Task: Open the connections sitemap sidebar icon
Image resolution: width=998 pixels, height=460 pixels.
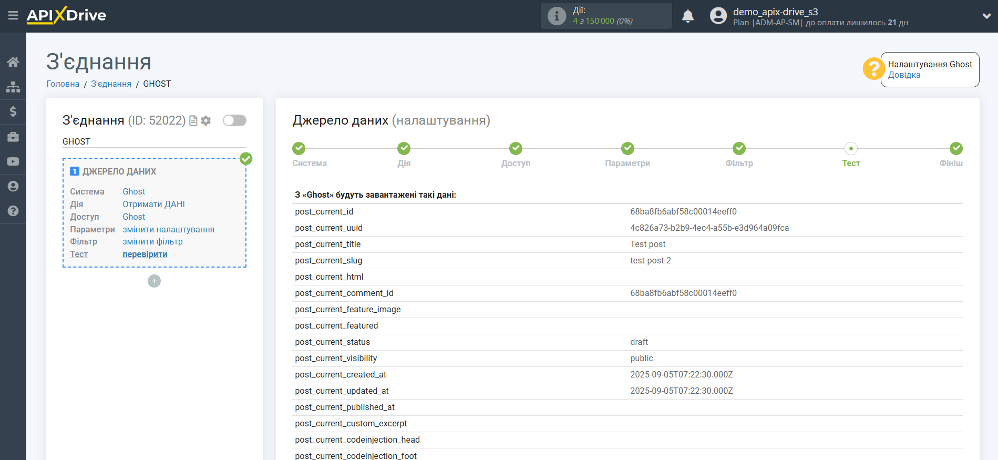Action: pyautogui.click(x=13, y=87)
